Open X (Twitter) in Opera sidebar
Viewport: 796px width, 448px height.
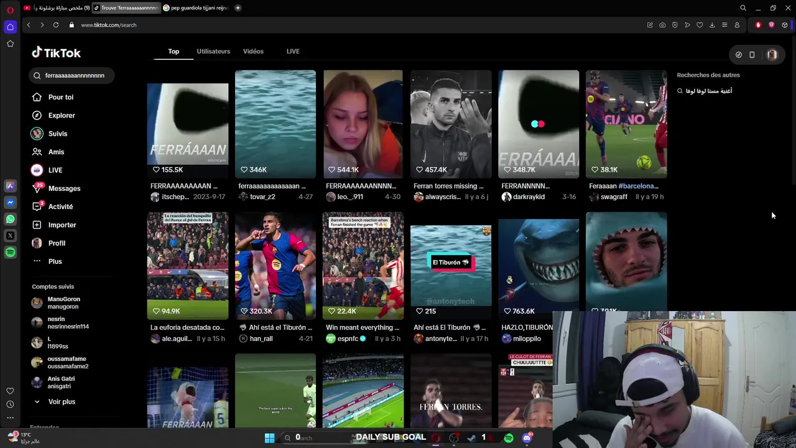point(10,236)
